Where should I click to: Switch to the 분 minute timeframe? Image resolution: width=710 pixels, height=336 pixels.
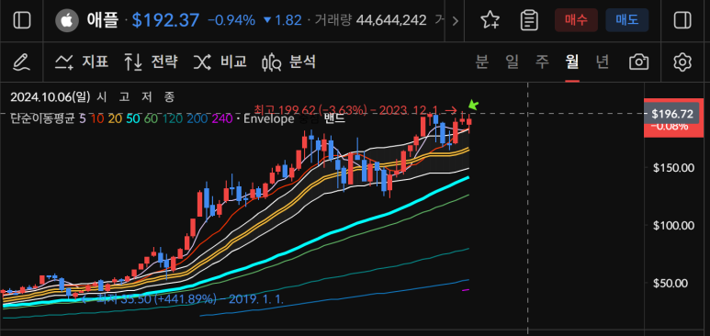482,62
